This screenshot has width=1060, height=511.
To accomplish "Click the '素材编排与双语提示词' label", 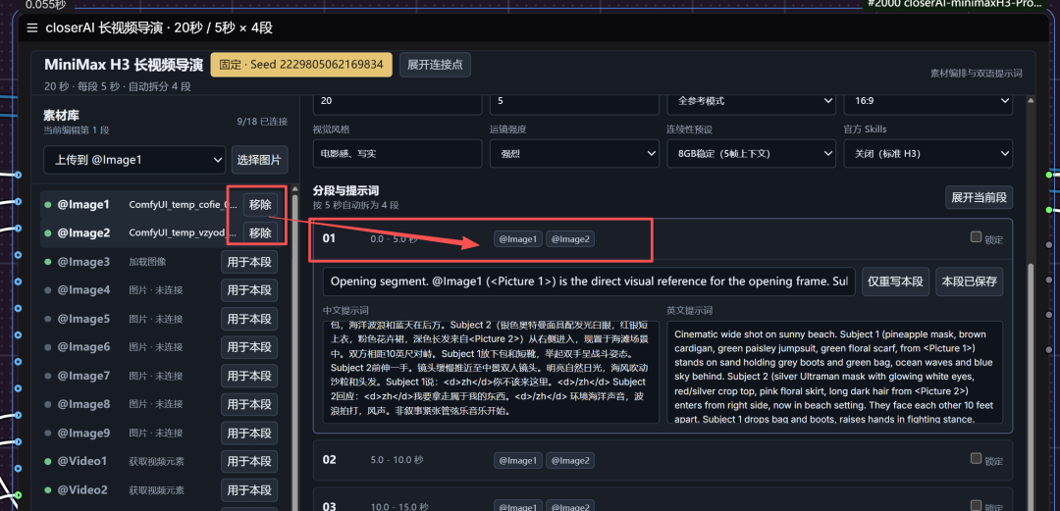I will pos(977,73).
